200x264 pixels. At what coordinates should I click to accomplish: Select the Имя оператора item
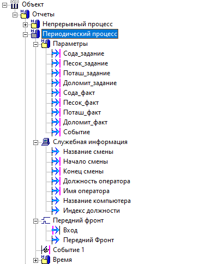coord(86,191)
